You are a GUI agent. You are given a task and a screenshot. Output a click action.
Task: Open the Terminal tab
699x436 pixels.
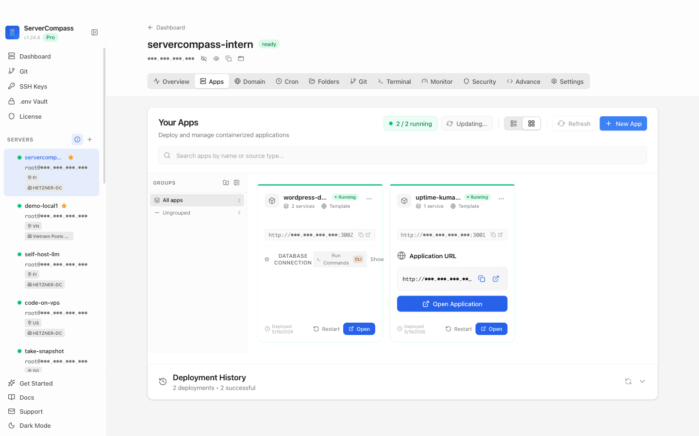coord(394,81)
